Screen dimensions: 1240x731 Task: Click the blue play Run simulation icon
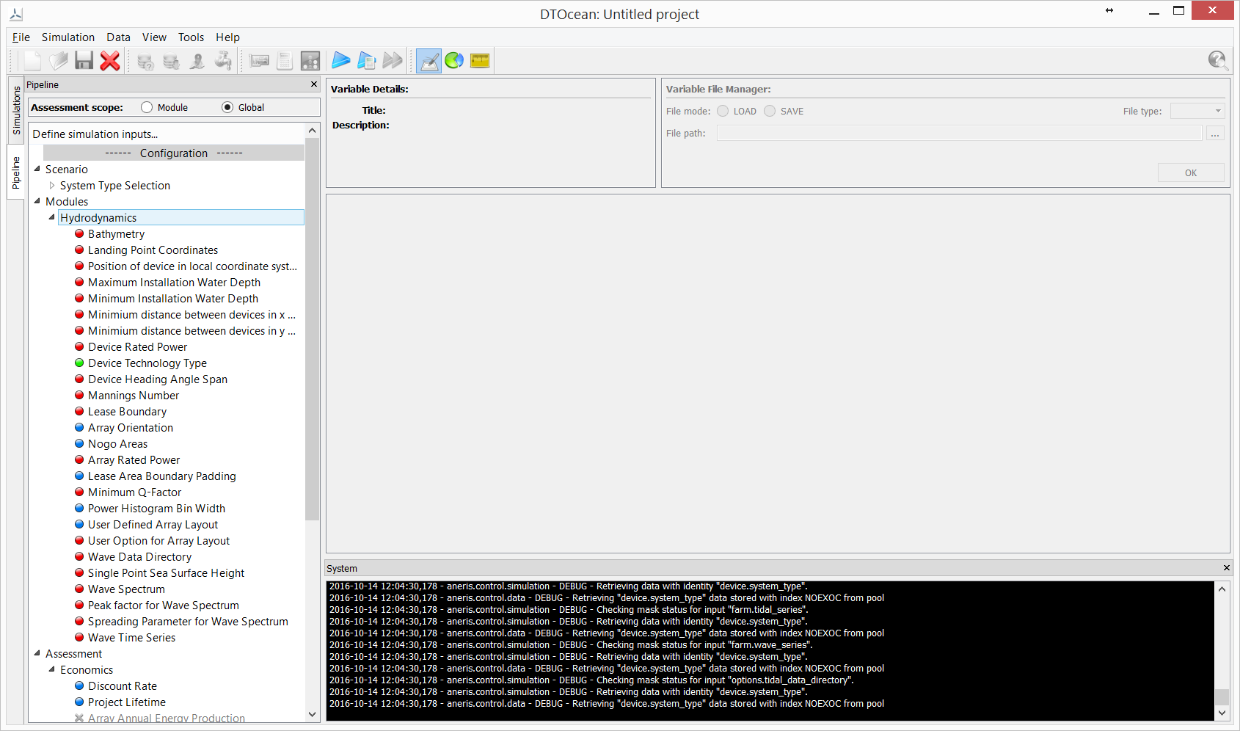coord(340,61)
